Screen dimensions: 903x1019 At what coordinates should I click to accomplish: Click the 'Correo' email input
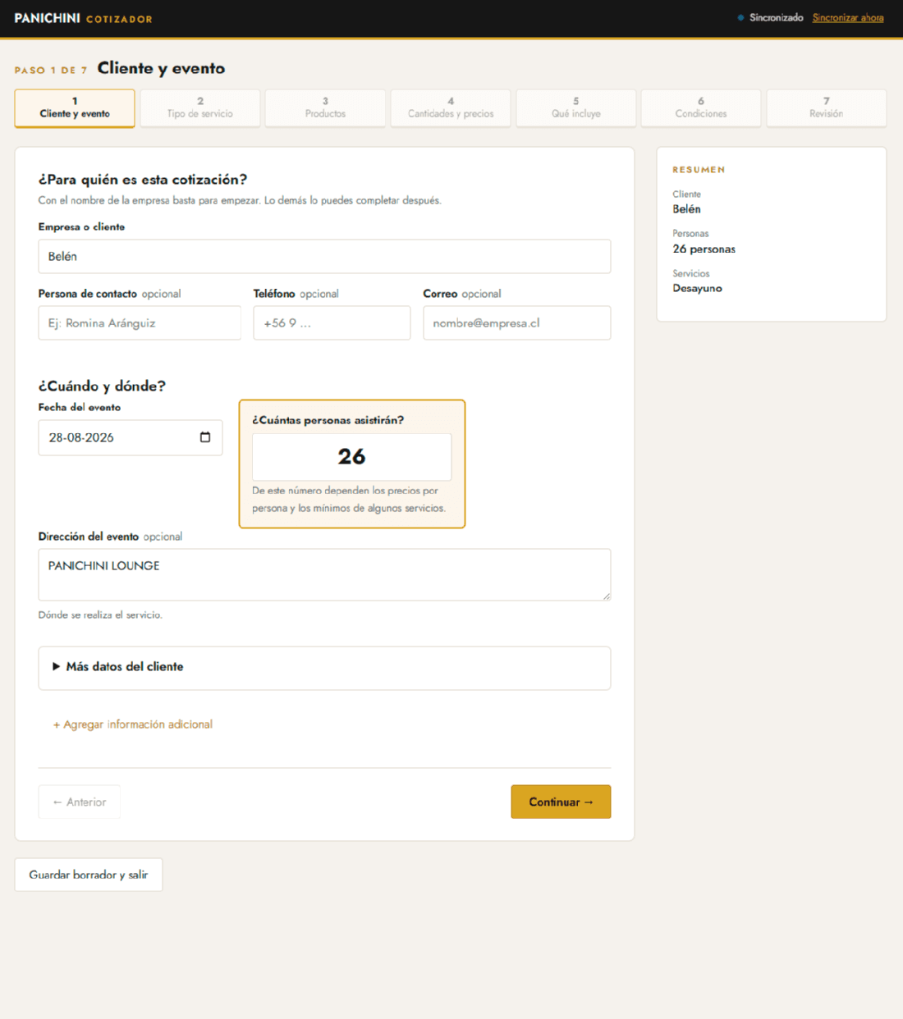point(517,322)
